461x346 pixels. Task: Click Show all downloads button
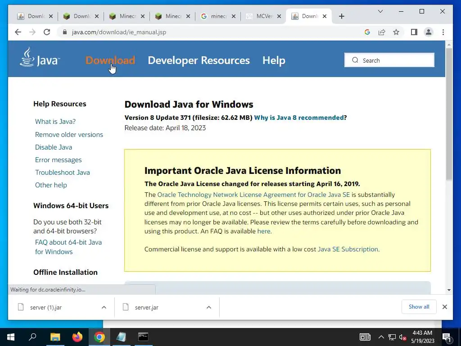tap(419, 307)
